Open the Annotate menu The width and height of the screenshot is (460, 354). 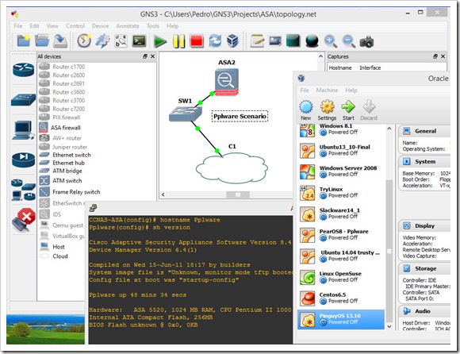point(128,26)
